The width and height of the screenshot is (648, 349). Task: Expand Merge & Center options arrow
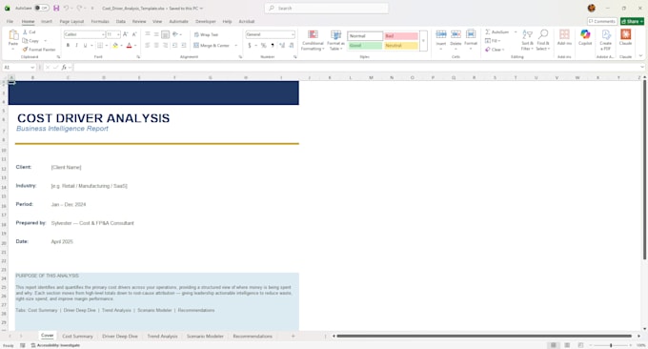pos(236,46)
